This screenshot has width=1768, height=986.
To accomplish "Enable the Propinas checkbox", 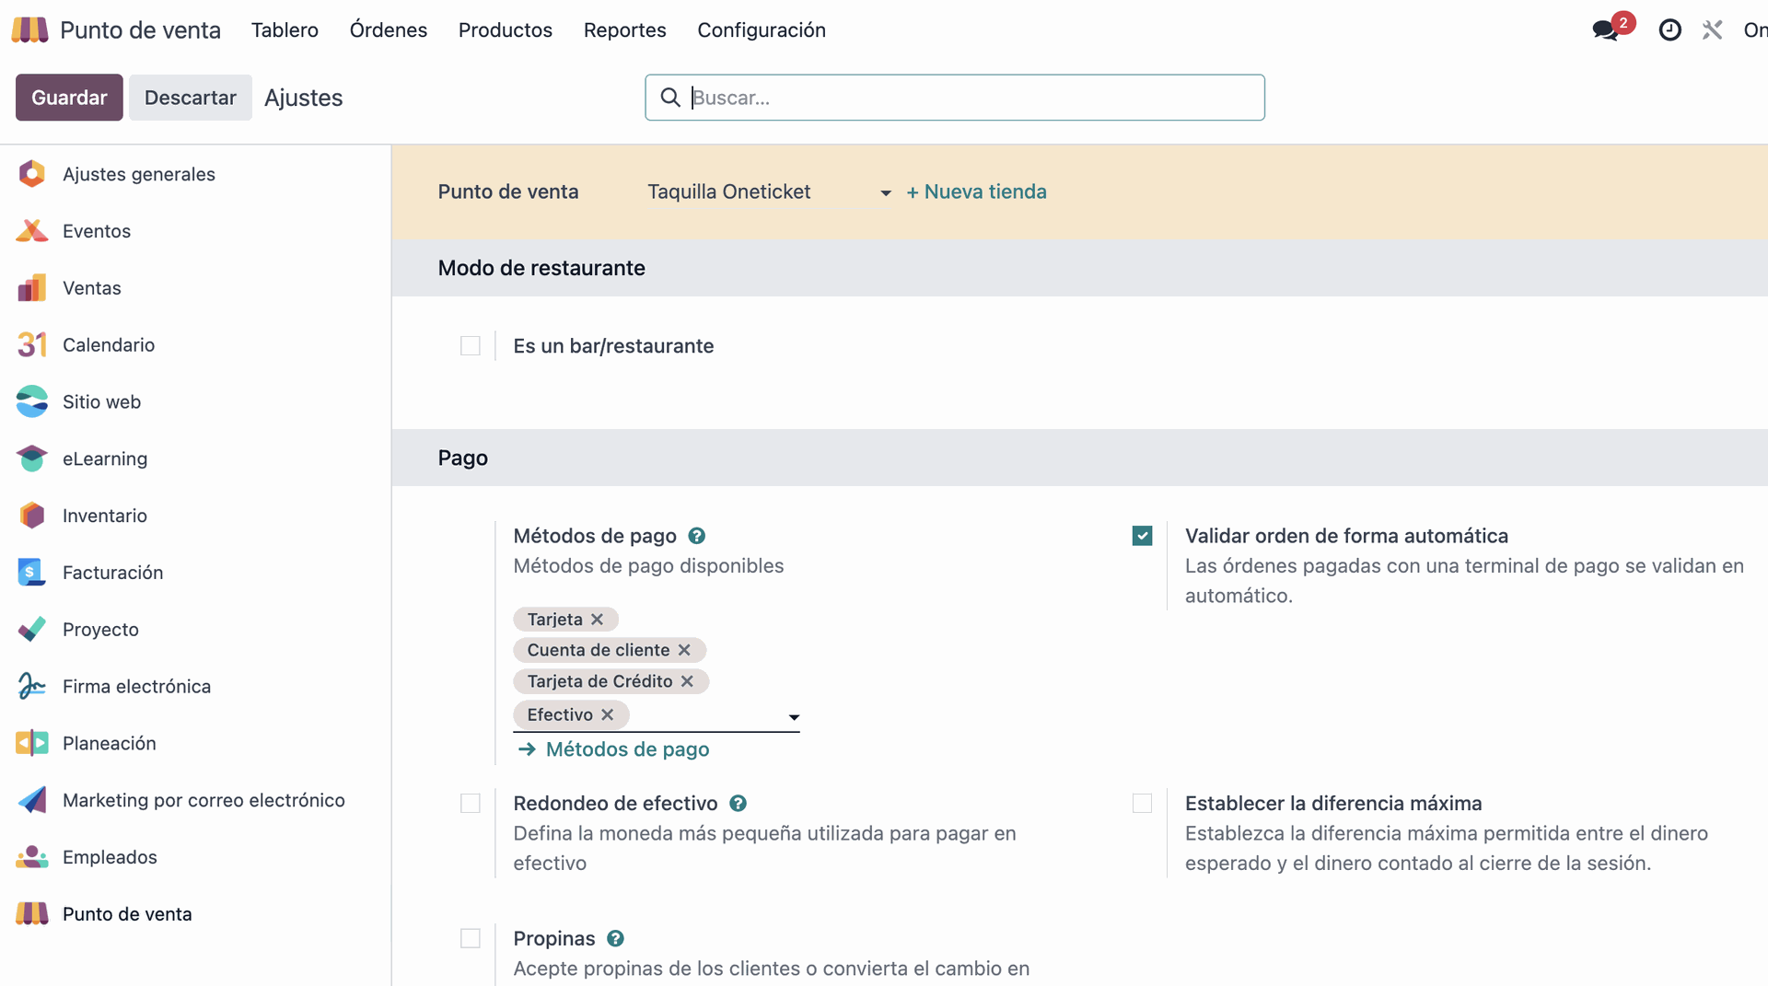I will (471, 938).
